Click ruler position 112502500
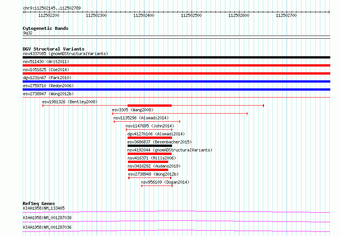 (191, 15)
